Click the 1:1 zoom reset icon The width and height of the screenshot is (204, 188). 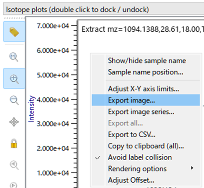click(x=14, y=57)
